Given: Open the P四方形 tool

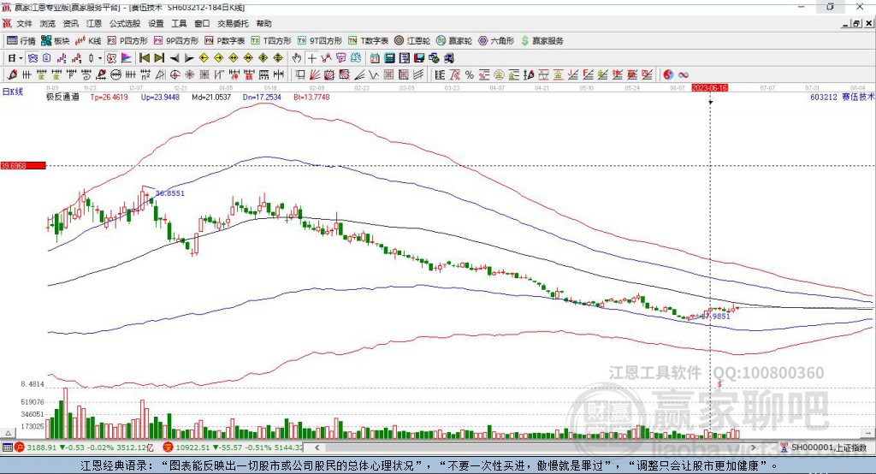Looking at the screenshot, I should [127, 41].
